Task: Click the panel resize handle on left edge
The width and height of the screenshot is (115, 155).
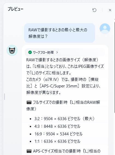Action: [x=4, y=97]
